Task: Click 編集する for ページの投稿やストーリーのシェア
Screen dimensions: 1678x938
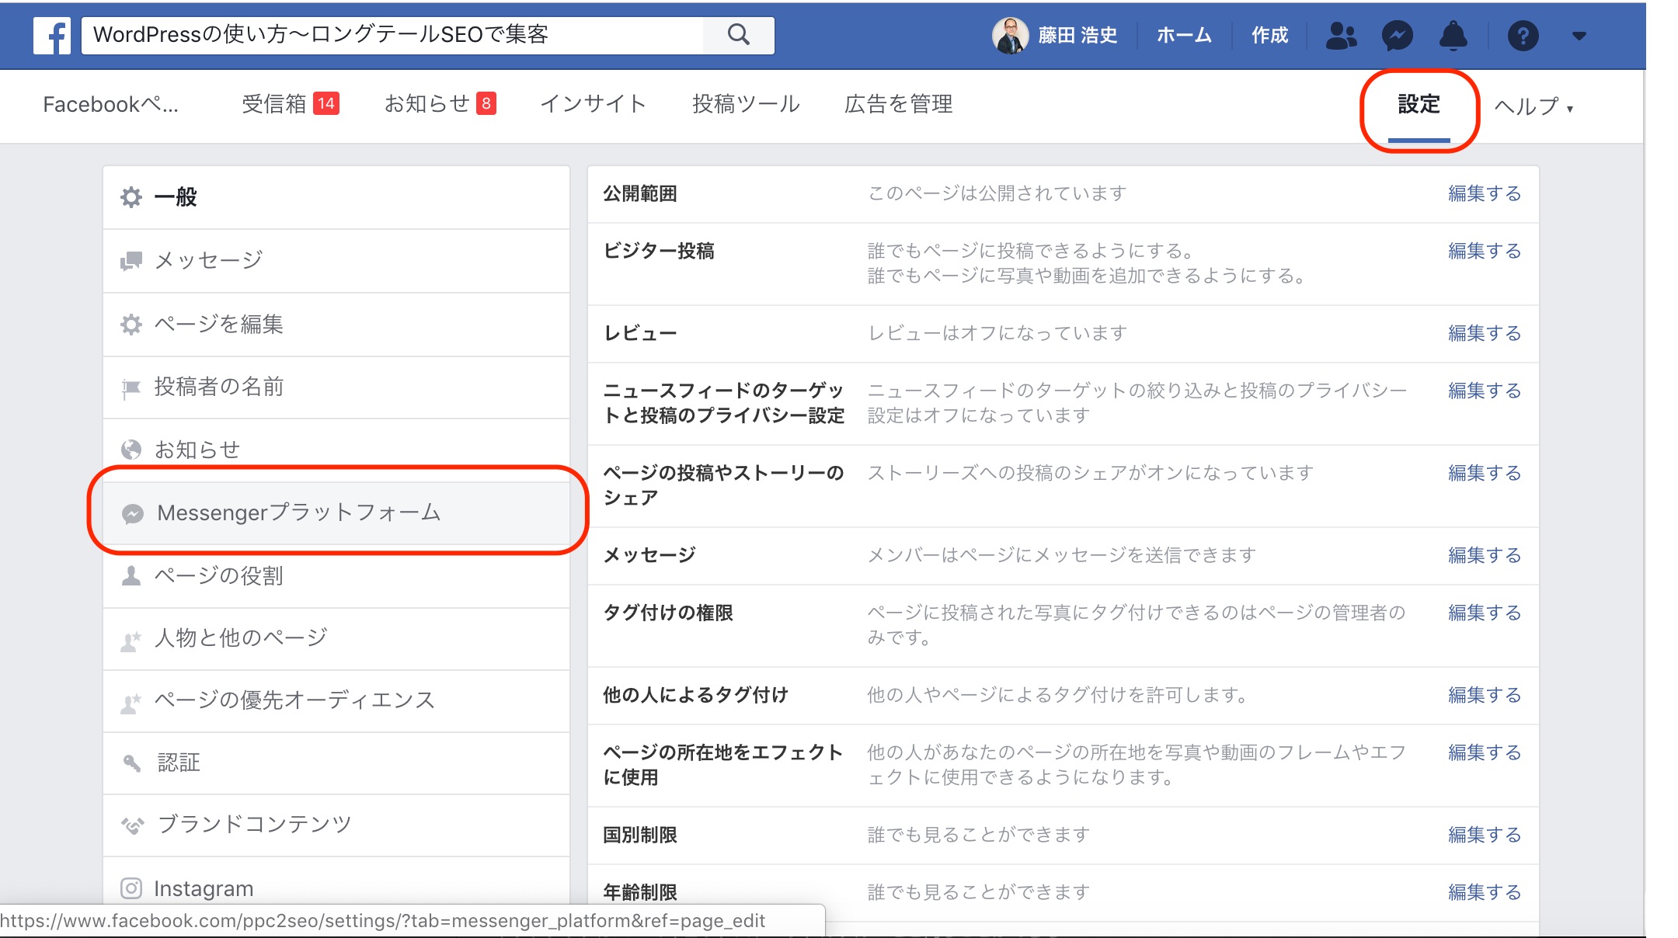Action: pyautogui.click(x=1485, y=473)
